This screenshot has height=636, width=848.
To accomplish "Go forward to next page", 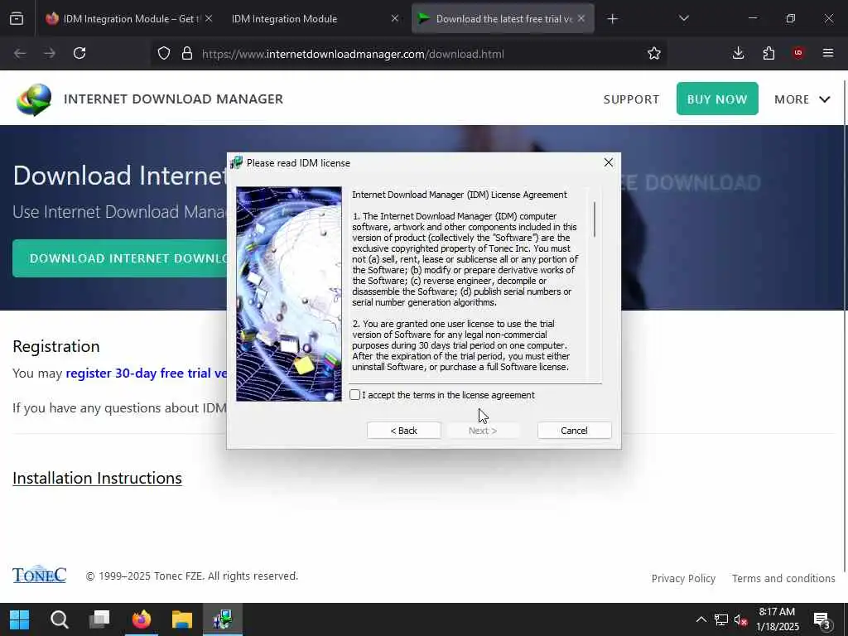I will click(49, 53).
